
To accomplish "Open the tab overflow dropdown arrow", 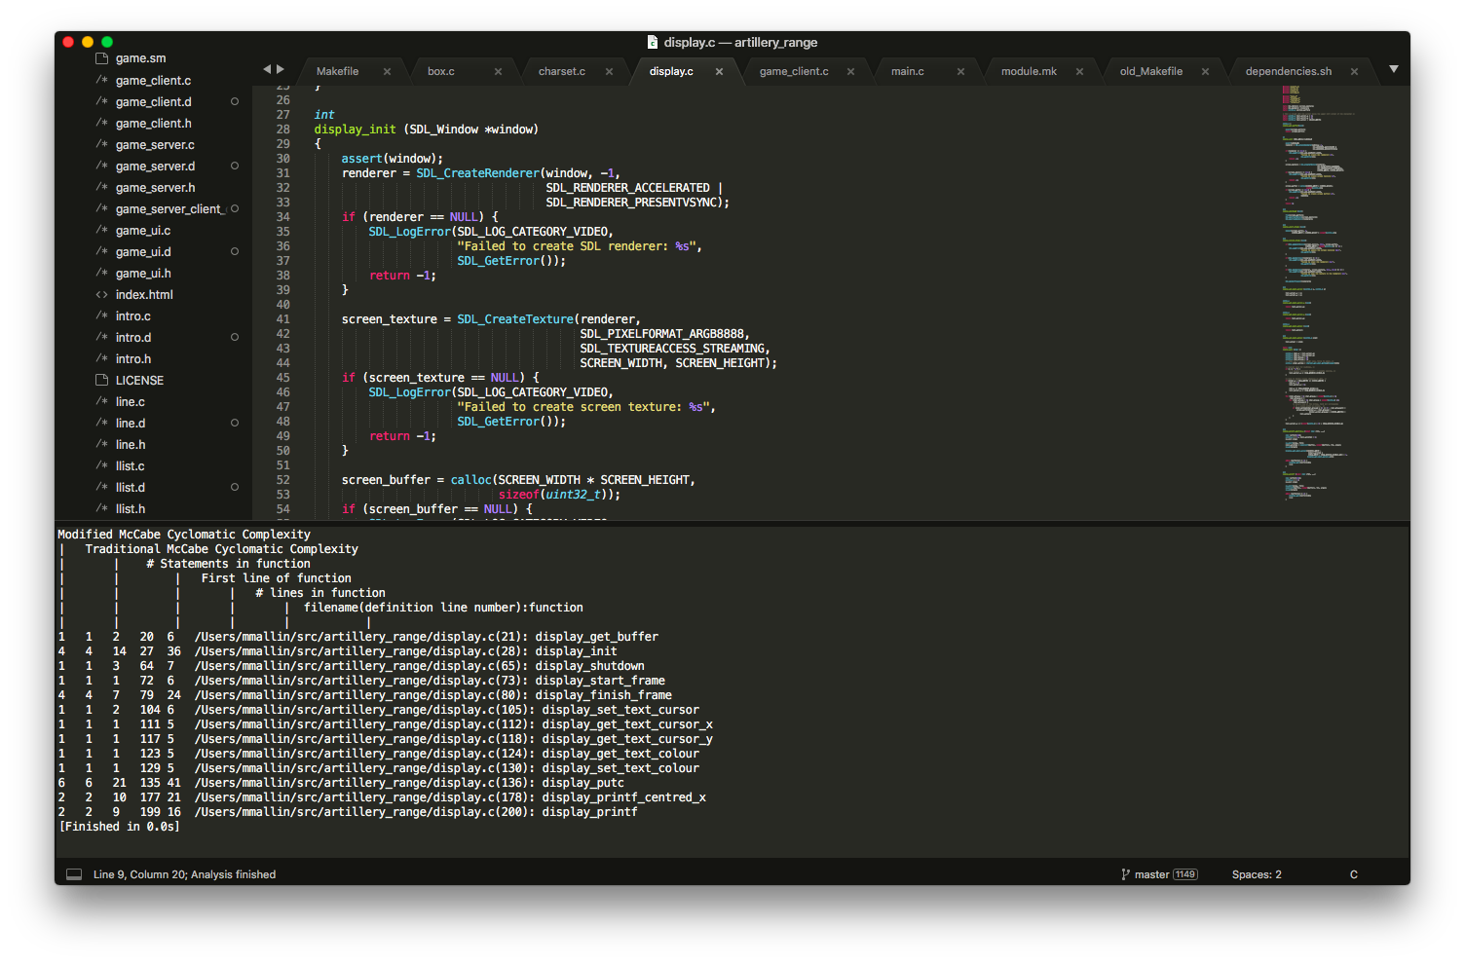I will pyautogui.click(x=1393, y=69).
